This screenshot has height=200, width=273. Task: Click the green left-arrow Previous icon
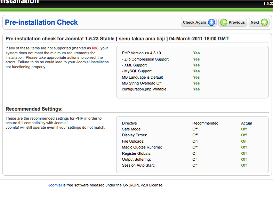coord(224,22)
